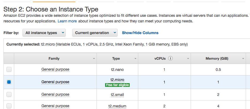Tick the t2.medium instance checkbox

coord(9,106)
